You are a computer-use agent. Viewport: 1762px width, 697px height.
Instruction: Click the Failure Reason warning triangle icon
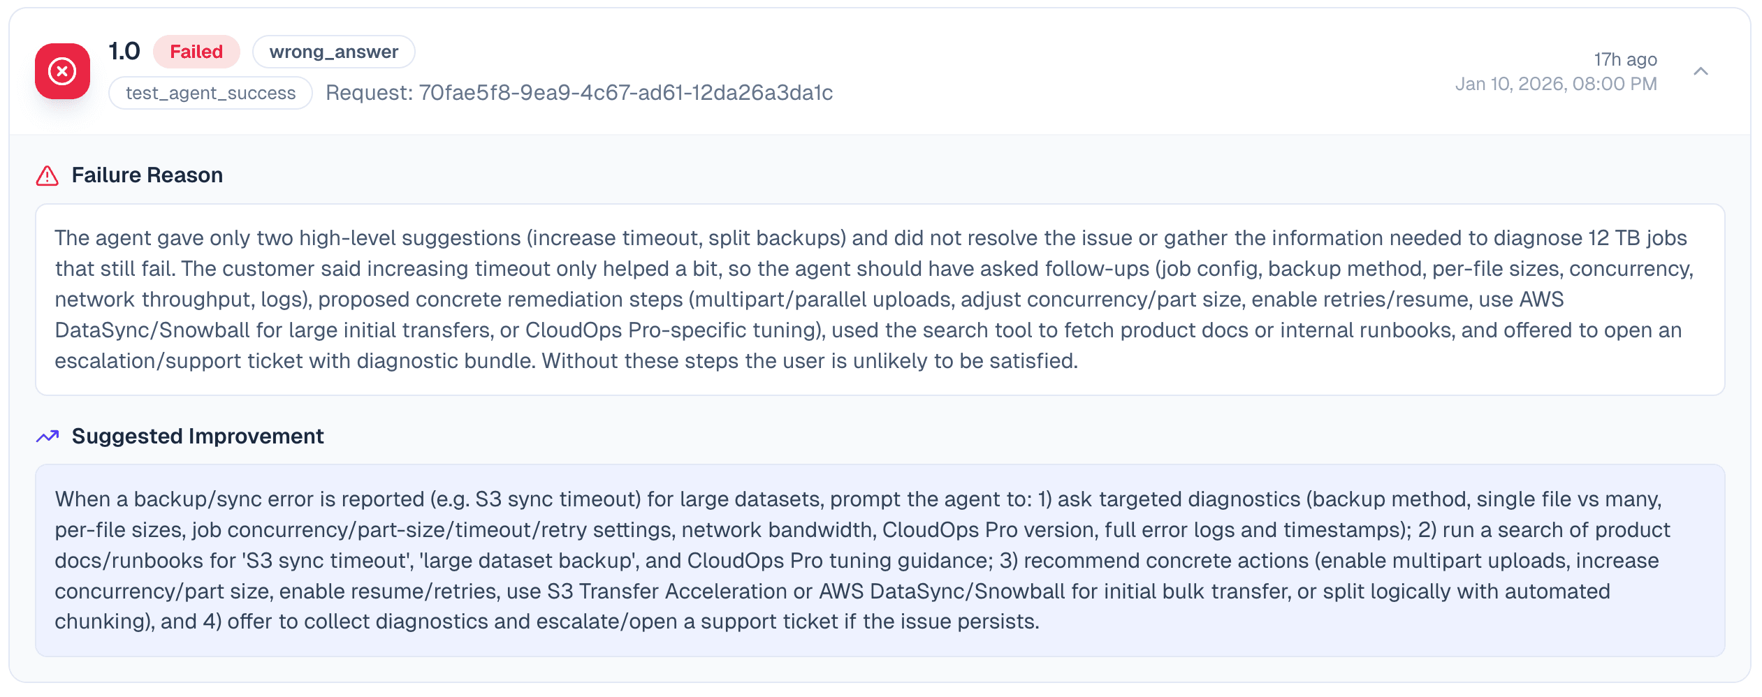pos(48,175)
